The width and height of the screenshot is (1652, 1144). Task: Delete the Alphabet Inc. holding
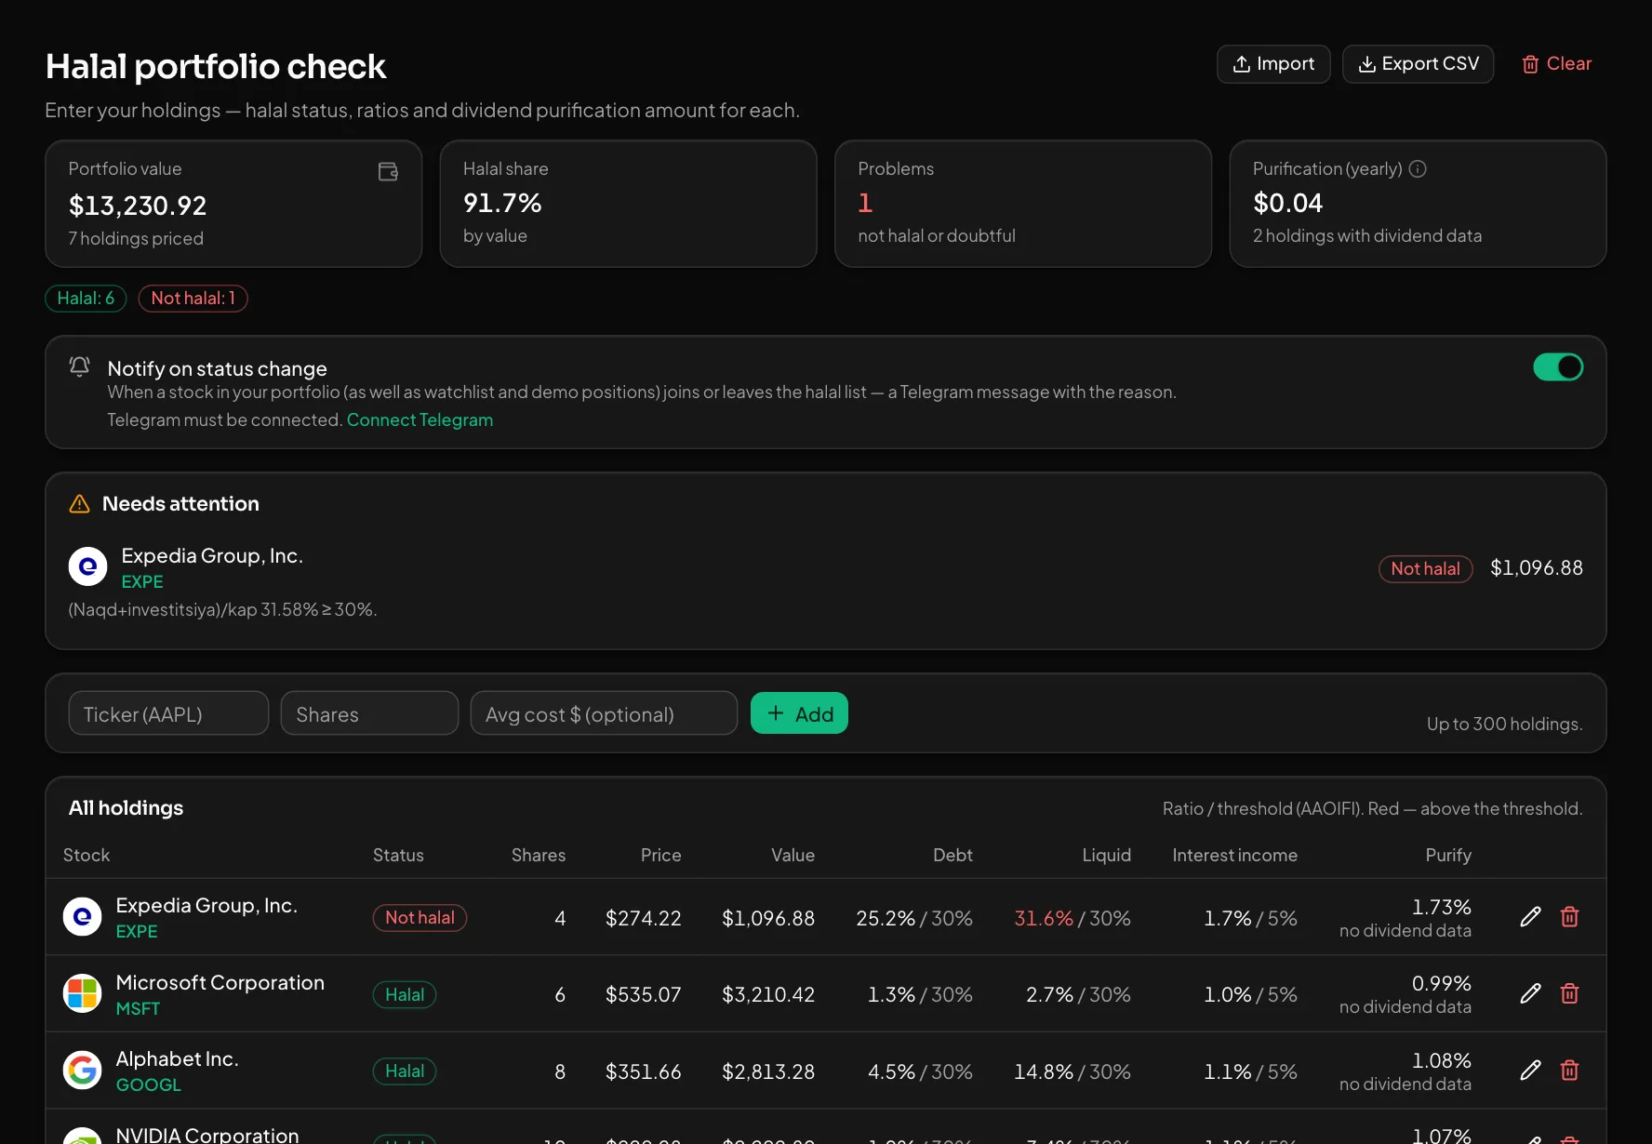1569,1071
